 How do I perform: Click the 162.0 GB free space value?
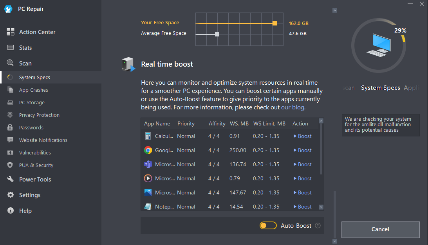(299, 24)
